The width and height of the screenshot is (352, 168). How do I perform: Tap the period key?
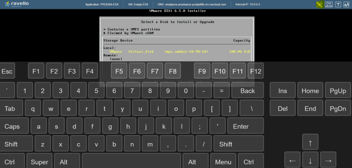click(186, 143)
